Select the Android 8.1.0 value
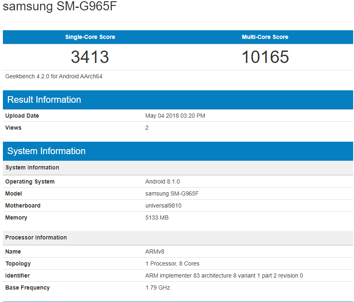The width and height of the screenshot is (354, 302). coord(163,181)
